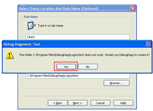The width and height of the screenshot is (153, 111).
Task: Decline folder creation with No
Action: click(x=88, y=67)
